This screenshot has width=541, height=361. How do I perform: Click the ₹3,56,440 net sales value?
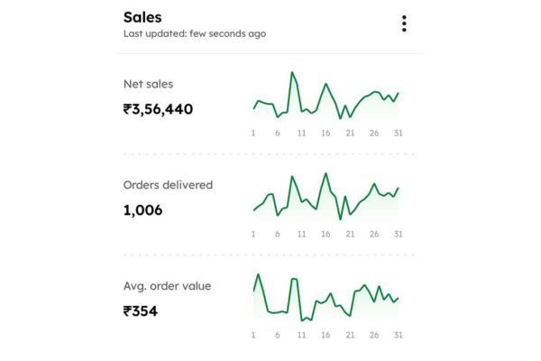click(158, 110)
